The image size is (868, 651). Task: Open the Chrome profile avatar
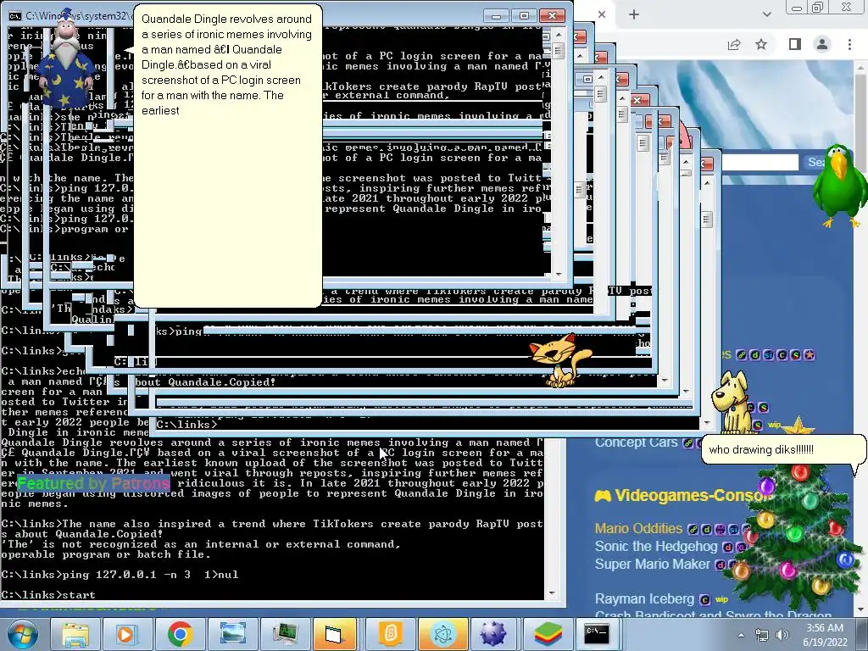(x=822, y=44)
